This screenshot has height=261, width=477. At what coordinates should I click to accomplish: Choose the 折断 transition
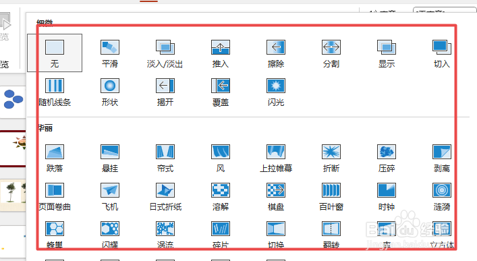(x=331, y=158)
